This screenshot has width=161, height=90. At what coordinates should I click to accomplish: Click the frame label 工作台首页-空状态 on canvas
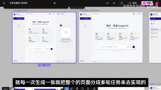(20, 10)
